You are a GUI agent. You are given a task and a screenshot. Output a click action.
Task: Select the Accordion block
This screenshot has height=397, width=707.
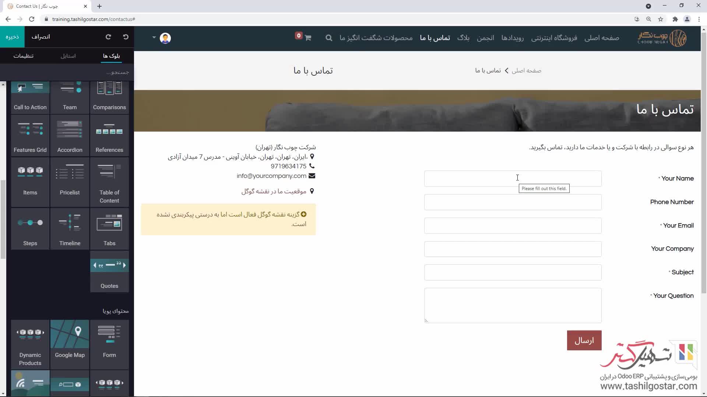pyautogui.click(x=70, y=136)
